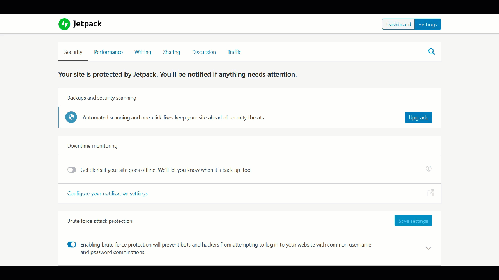
Task: Open Configure your notification settings
Action: pyautogui.click(x=107, y=193)
